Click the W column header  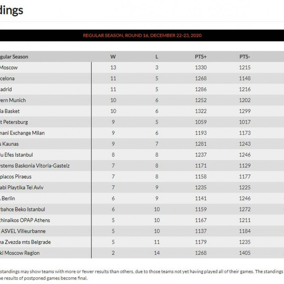pos(113,56)
